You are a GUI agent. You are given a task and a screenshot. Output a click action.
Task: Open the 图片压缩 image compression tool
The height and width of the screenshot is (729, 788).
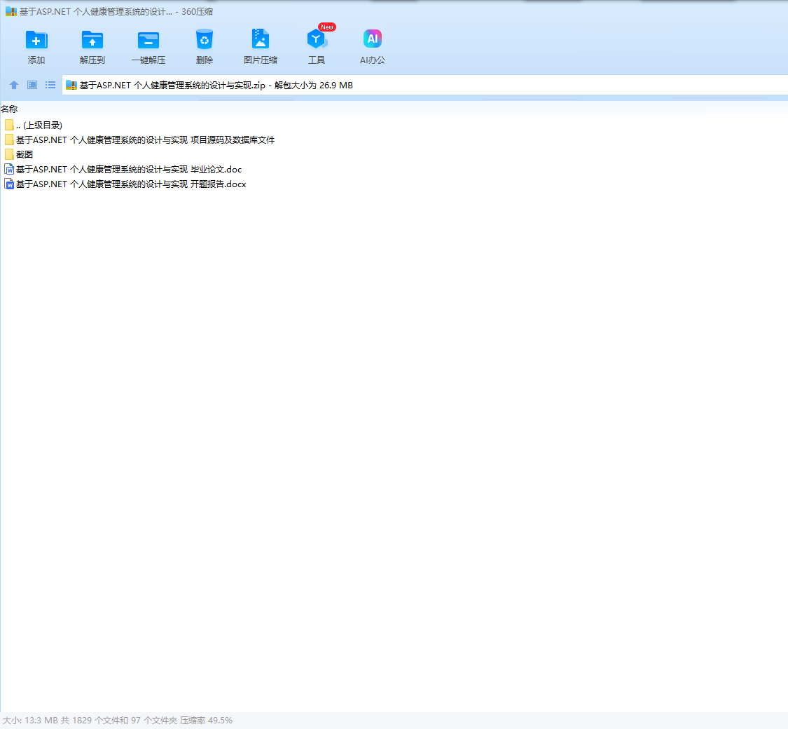[x=261, y=39]
